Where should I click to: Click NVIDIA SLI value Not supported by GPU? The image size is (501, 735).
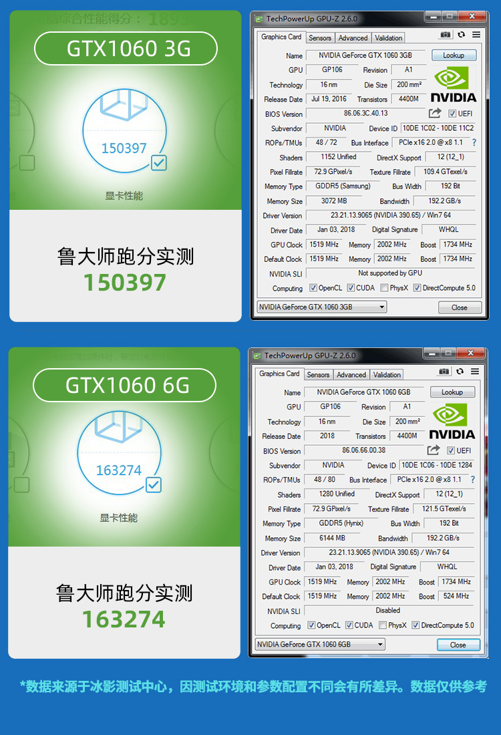[x=390, y=273]
